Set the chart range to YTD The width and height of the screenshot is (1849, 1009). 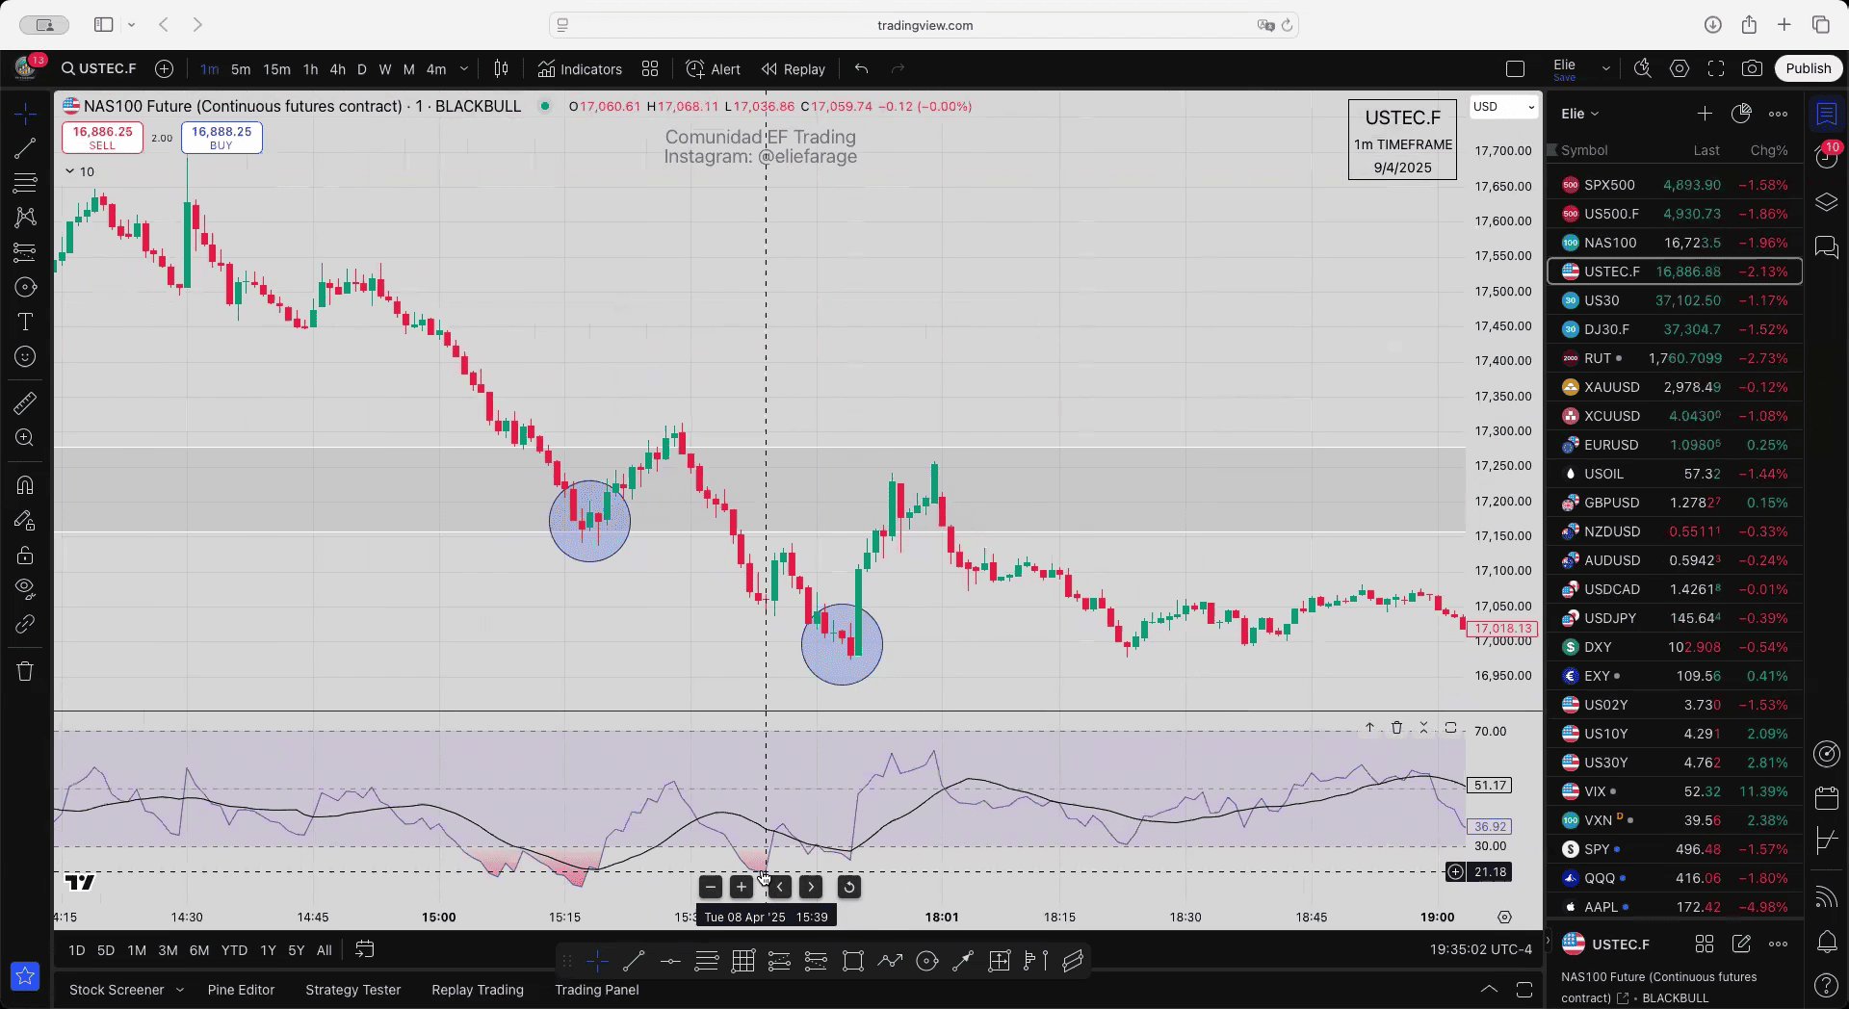pos(234,950)
